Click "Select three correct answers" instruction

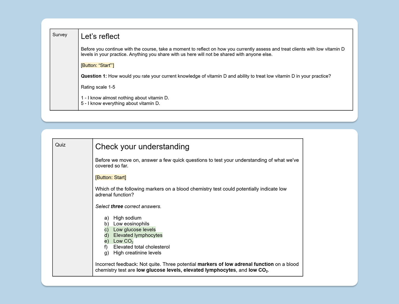128,206
